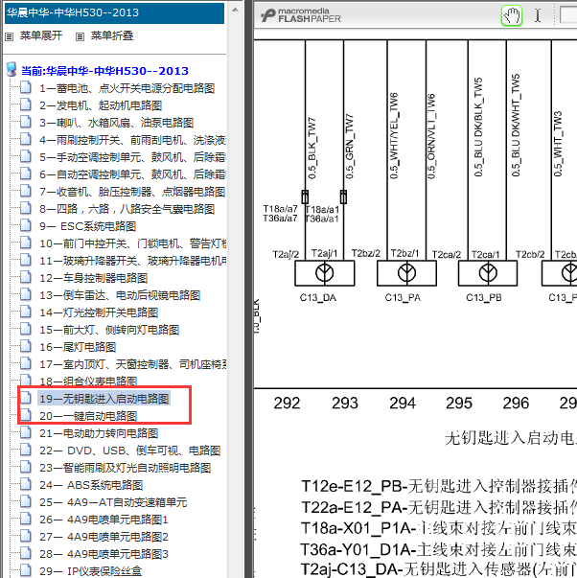Image resolution: width=577 pixels, height=578 pixels.
Task: Click the page icon for 19—无钥匙进入
Action: [x=26, y=398]
